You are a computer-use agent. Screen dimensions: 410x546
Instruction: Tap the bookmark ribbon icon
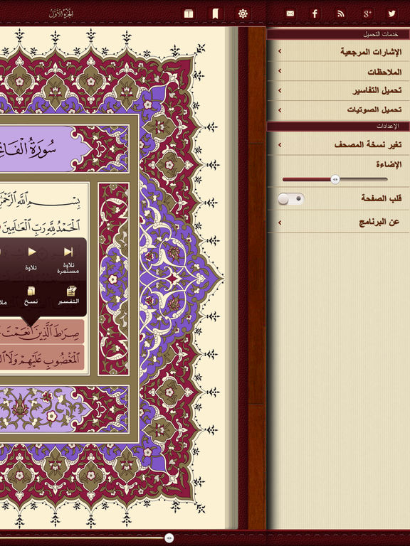(x=216, y=14)
